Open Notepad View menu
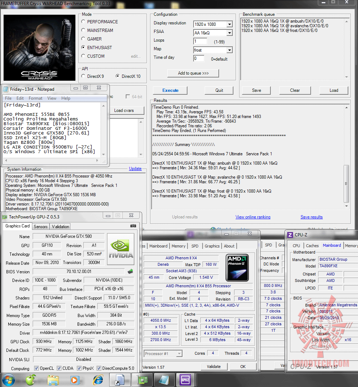This screenshot has width=358, height=387. 52,98
